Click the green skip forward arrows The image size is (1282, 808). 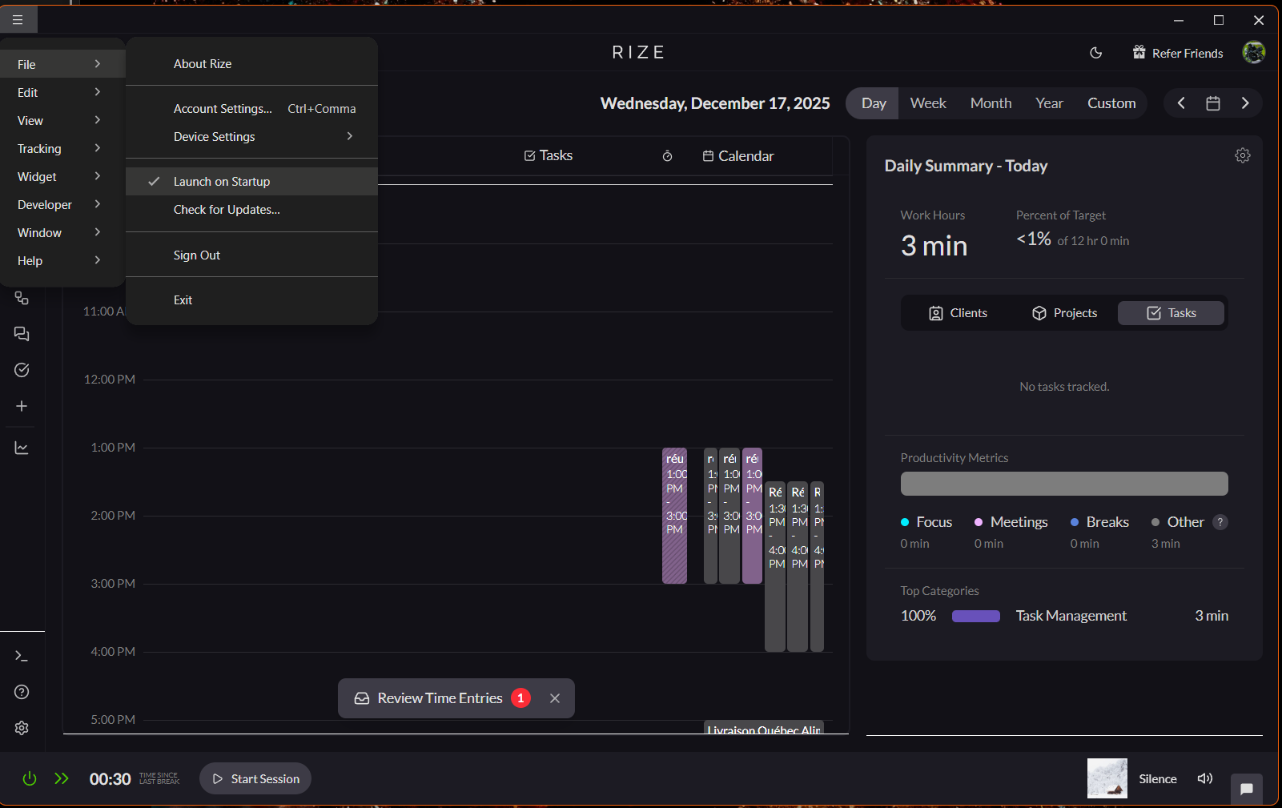coord(62,778)
